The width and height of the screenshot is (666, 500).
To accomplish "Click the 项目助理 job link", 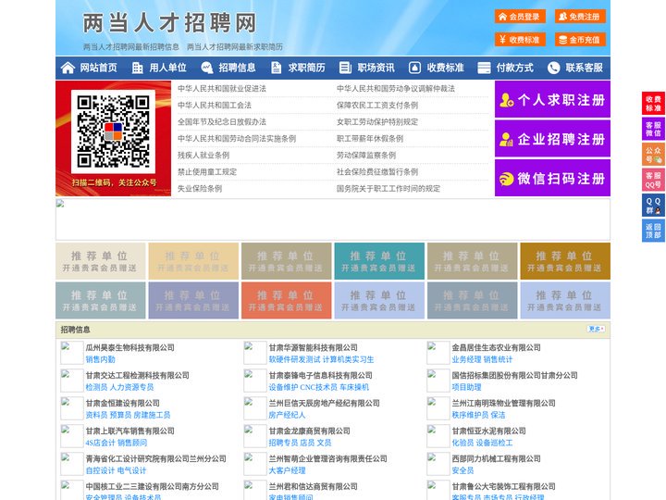I will (466, 387).
